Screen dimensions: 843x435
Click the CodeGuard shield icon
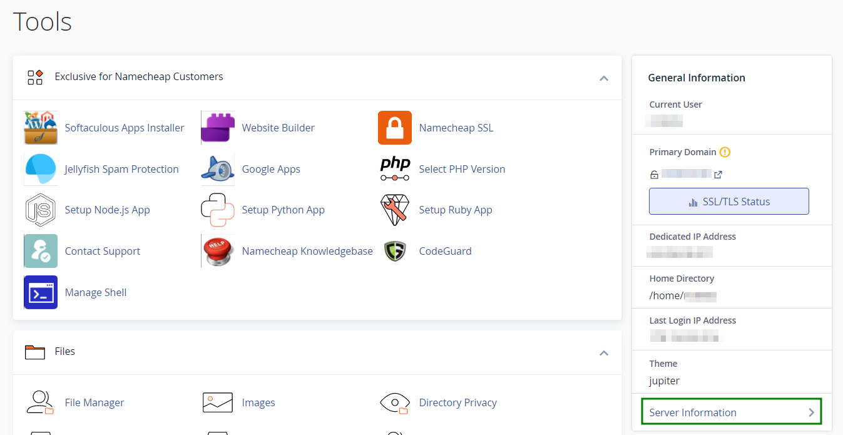coord(395,251)
